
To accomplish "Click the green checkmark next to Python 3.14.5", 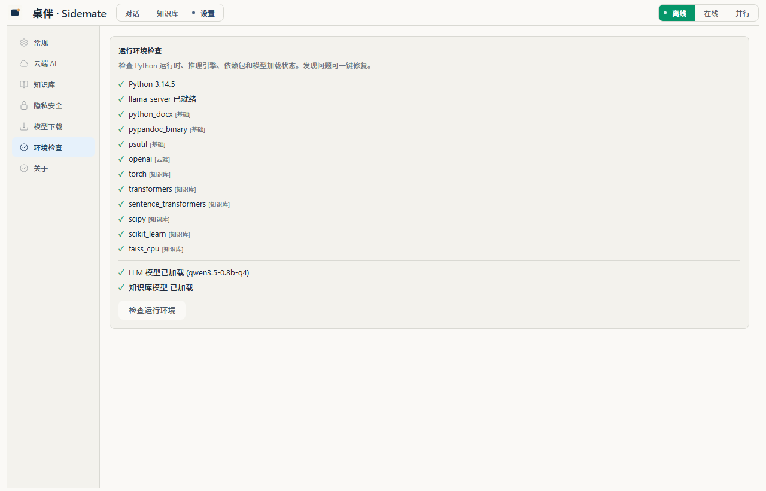I will pyautogui.click(x=121, y=84).
